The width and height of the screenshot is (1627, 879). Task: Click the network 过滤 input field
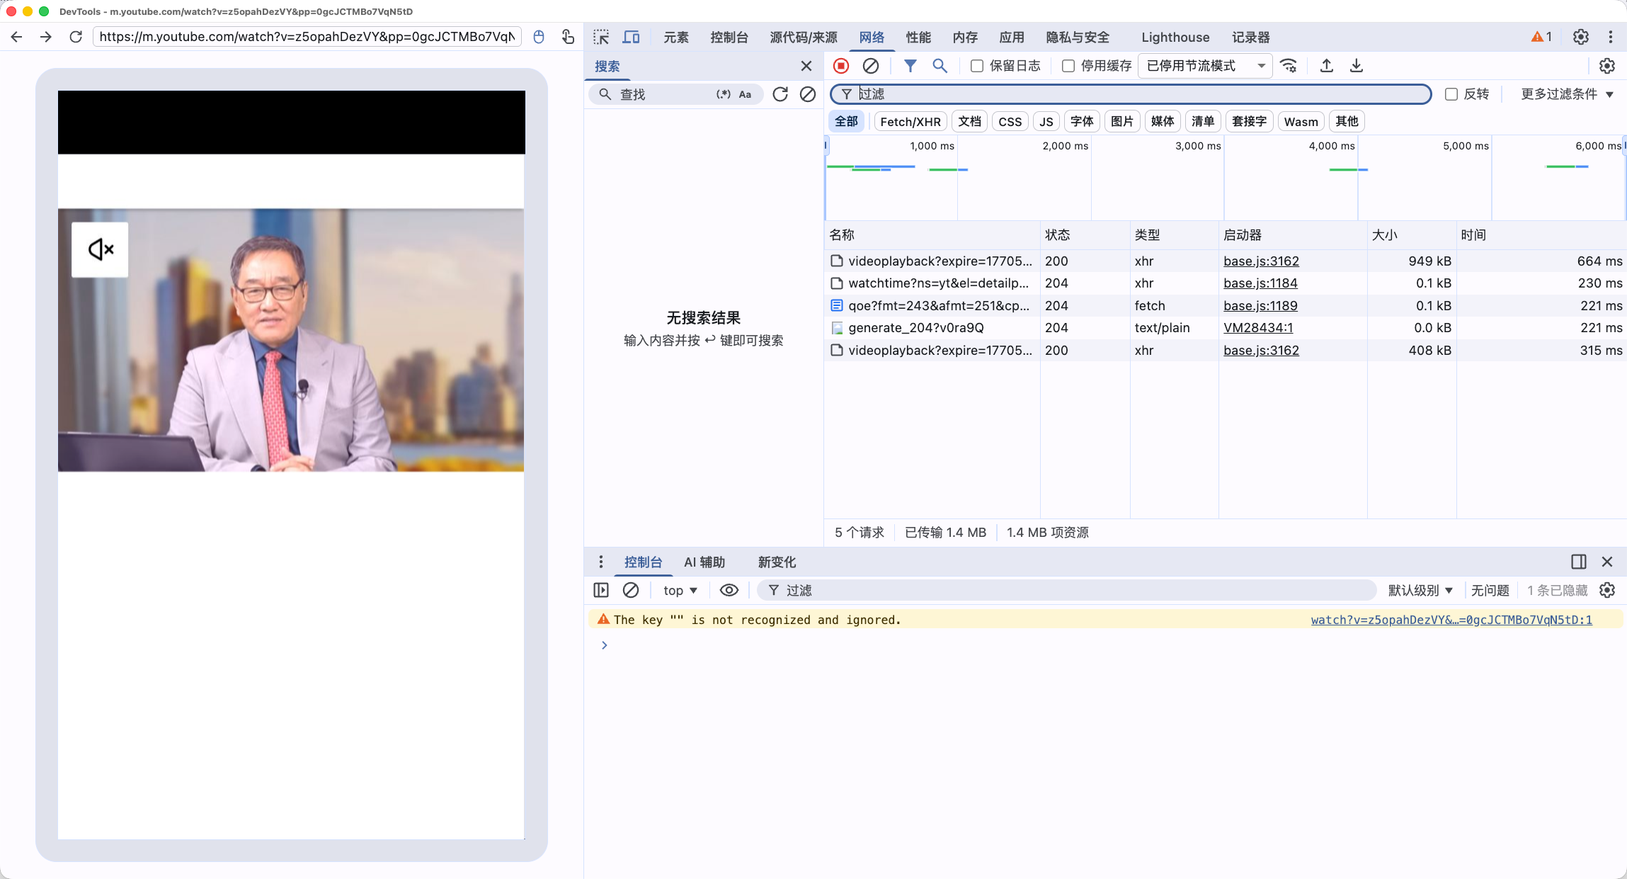[1133, 94]
